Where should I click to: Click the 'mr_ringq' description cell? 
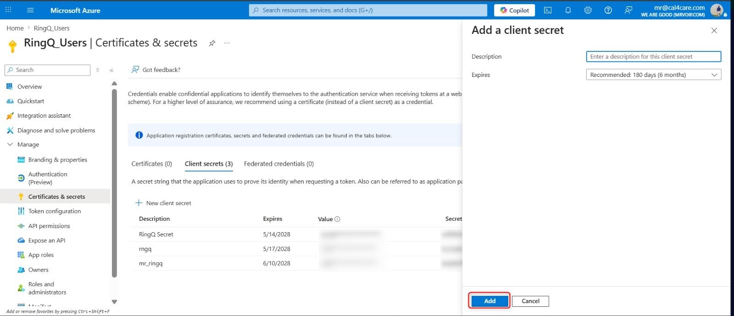click(150, 263)
